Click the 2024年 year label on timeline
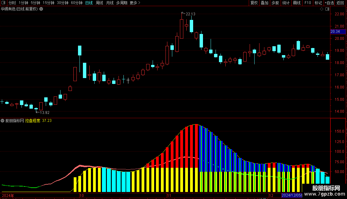This screenshot has width=347, height=199. click(8, 195)
